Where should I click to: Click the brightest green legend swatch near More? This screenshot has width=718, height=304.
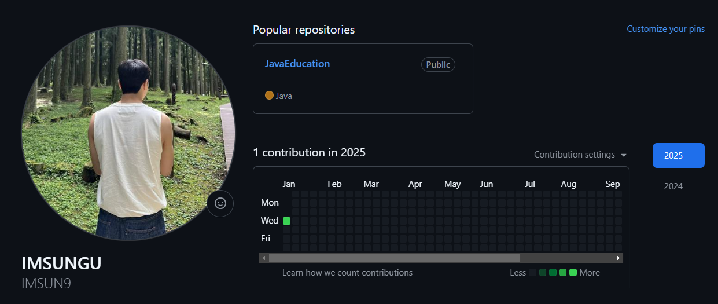point(573,273)
